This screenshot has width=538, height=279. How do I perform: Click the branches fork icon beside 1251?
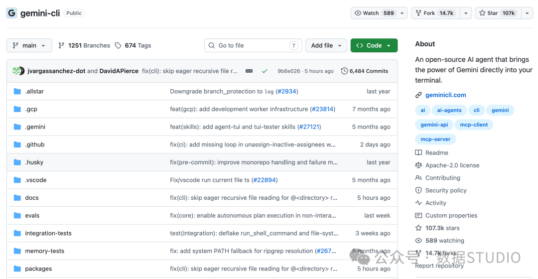coord(61,45)
